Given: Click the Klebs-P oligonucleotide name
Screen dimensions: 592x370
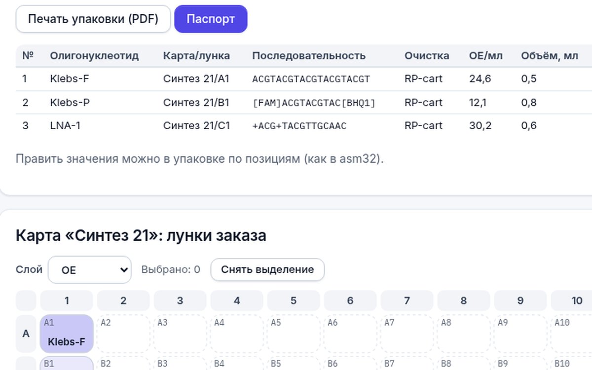Looking at the screenshot, I should click(x=70, y=103).
